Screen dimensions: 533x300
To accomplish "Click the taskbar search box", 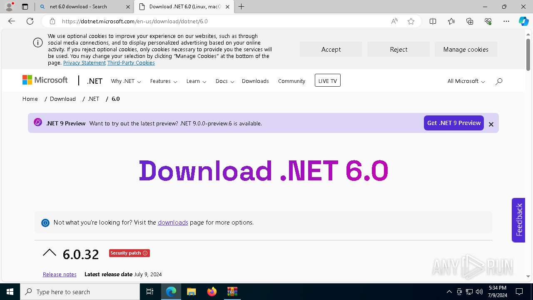I will click(80, 292).
